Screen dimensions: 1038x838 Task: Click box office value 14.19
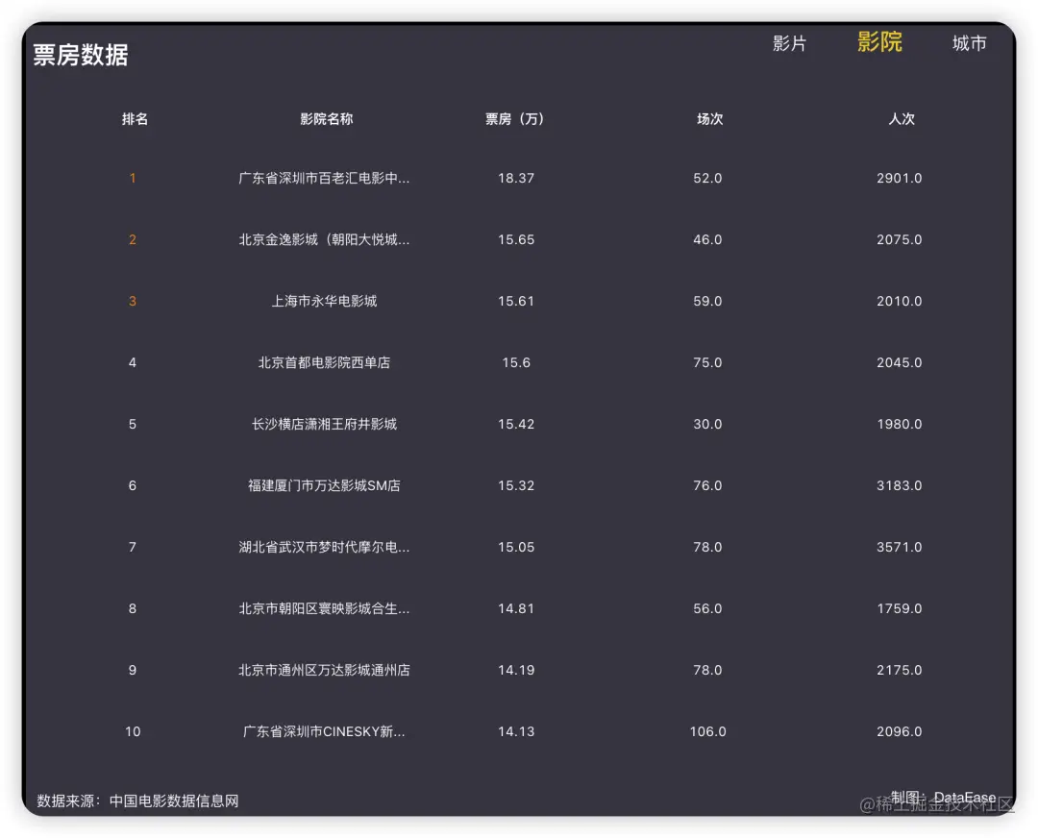(516, 671)
